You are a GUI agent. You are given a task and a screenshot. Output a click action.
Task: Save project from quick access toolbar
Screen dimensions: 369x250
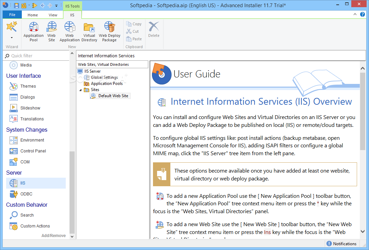pyautogui.click(x=16, y=5)
